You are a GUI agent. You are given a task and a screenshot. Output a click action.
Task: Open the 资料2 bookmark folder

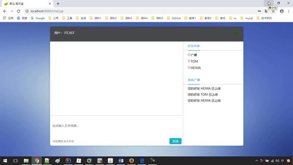(x=111, y=18)
